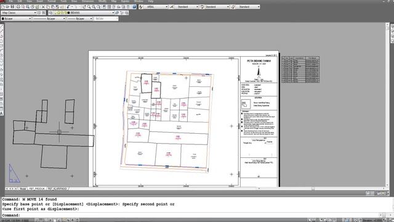Open the multileader style Standard dropdown
The width and height of the screenshot is (394, 222).
247,7
